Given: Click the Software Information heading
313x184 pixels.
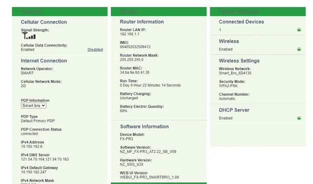Looking at the screenshot, I should 144,126.
